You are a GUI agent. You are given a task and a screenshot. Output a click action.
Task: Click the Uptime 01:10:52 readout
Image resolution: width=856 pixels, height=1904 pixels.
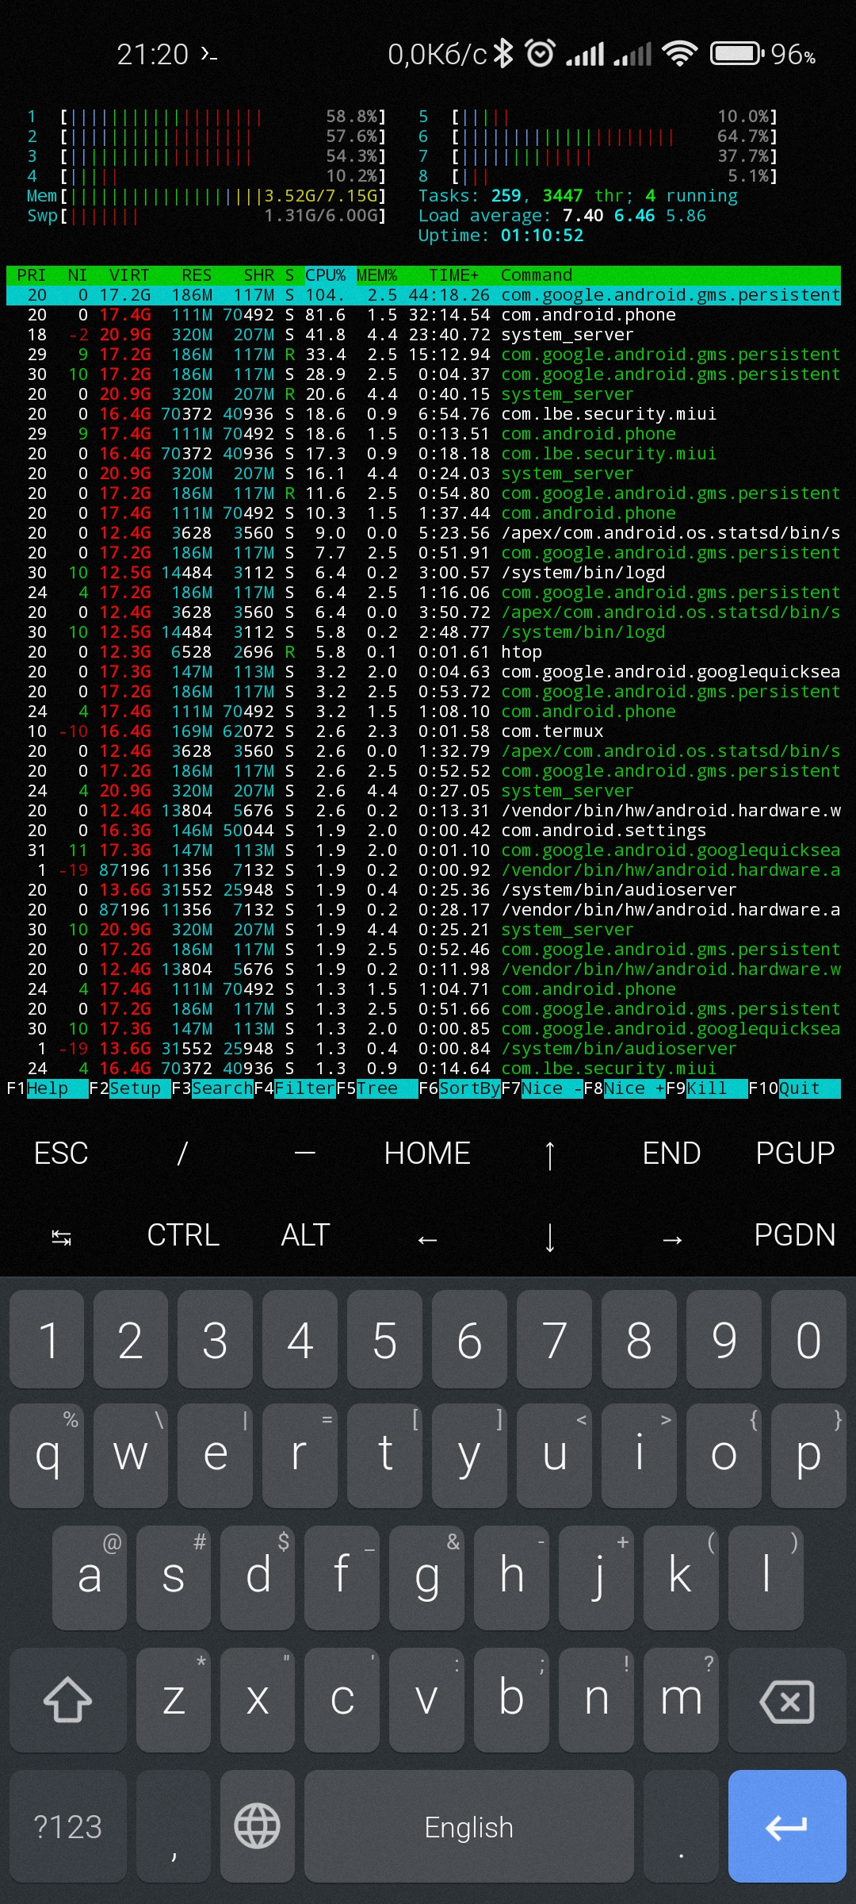[501, 236]
